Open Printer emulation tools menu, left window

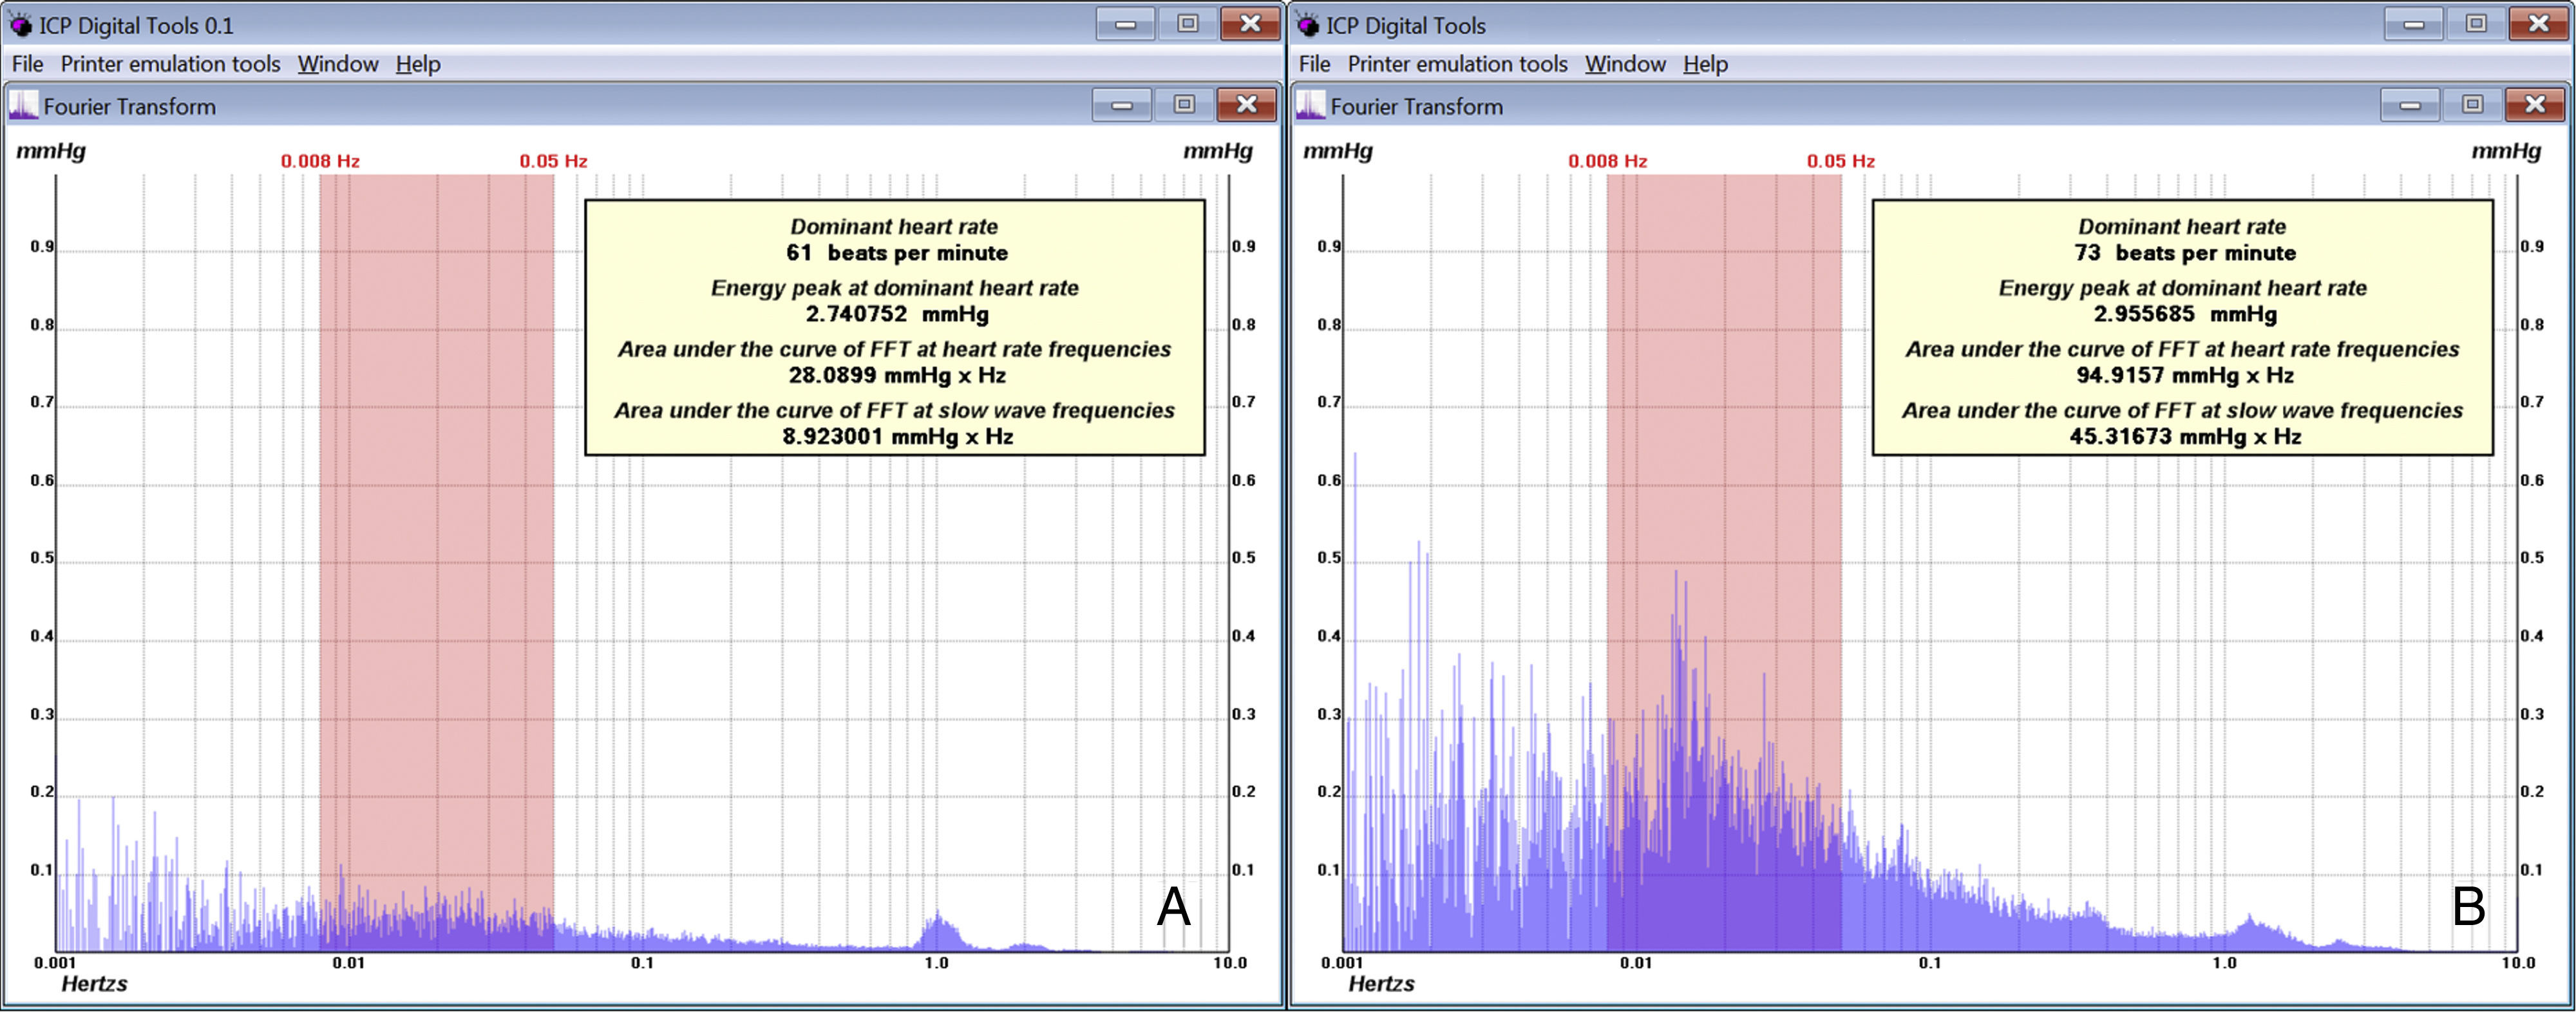170,64
